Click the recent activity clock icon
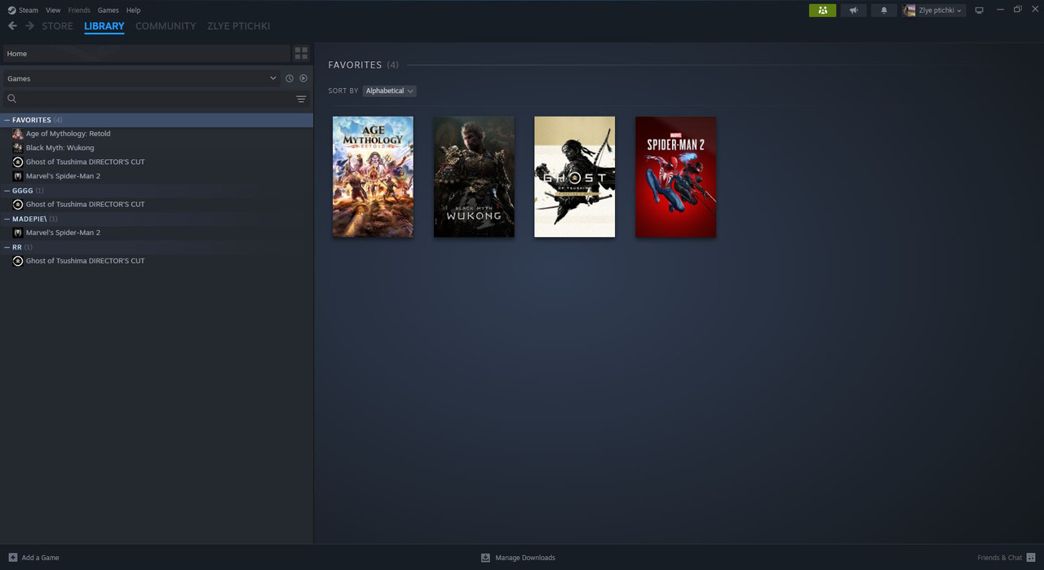The image size is (1044, 570). [289, 78]
